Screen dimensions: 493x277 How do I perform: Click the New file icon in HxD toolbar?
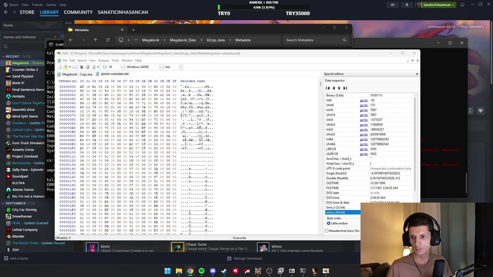[x=59, y=67]
